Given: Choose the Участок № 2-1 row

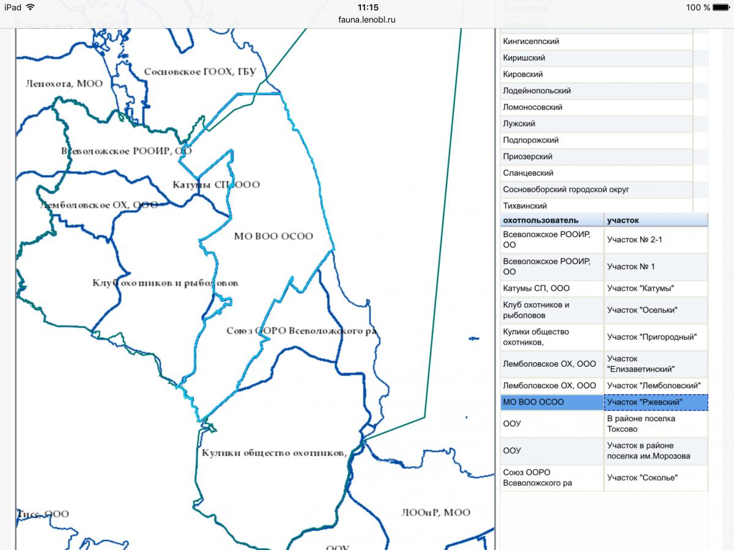Looking at the screenshot, I should pos(634,240).
